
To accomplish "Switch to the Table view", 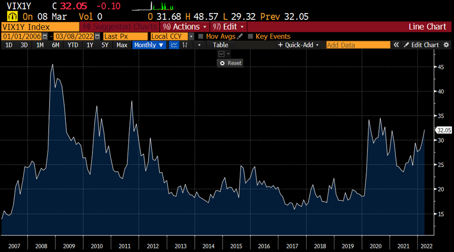I will coord(220,45).
